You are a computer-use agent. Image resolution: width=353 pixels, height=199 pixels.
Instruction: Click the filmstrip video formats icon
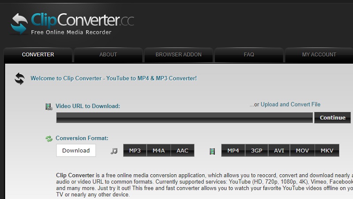coord(212,151)
